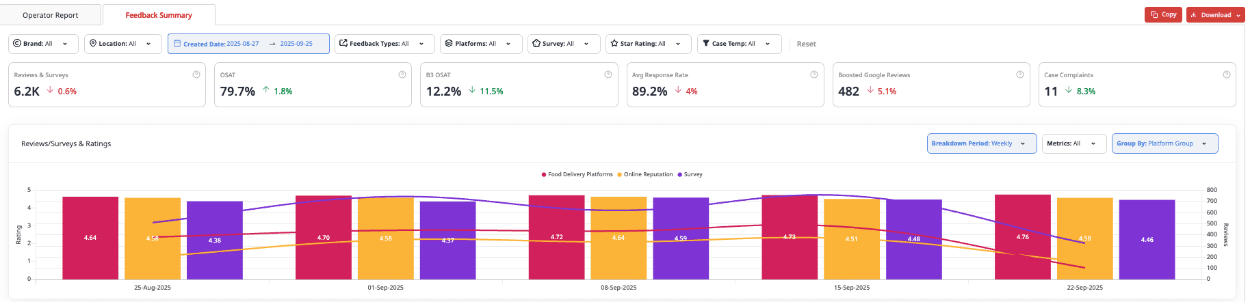The image size is (1250, 302).
Task: Click the Platforms layers icon
Action: click(x=449, y=43)
